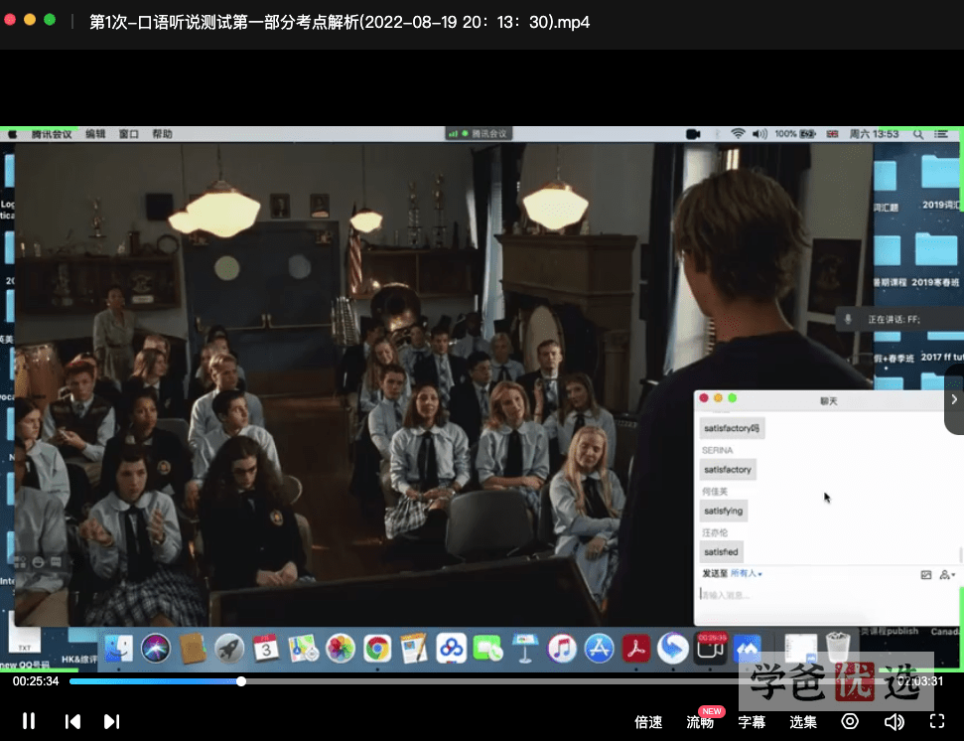Click the menu bar volume icon

[759, 134]
